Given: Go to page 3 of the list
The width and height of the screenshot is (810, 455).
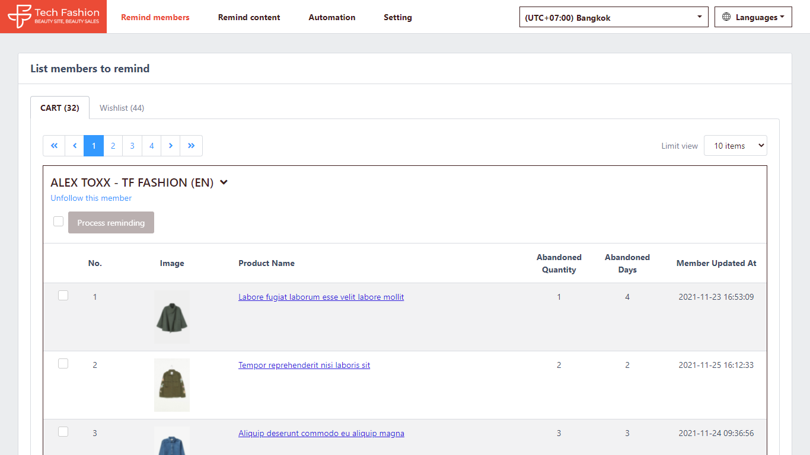Looking at the screenshot, I should tap(132, 146).
